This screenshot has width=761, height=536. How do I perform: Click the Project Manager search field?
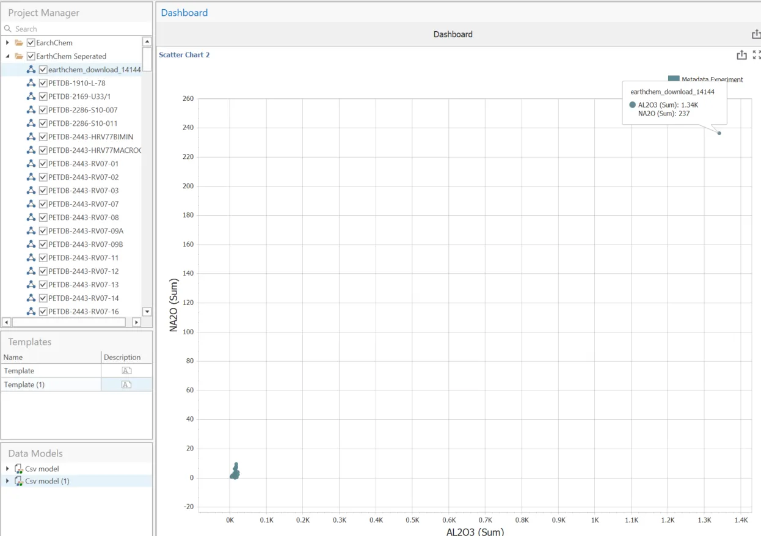[x=77, y=29]
